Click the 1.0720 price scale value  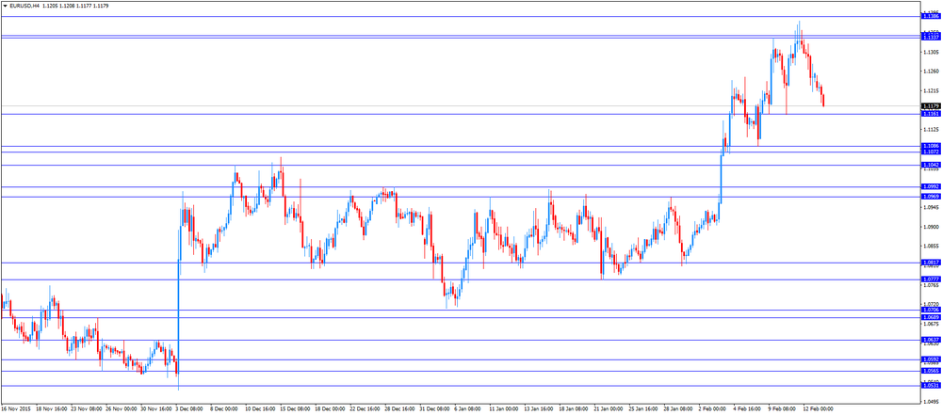(x=932, y=305)
